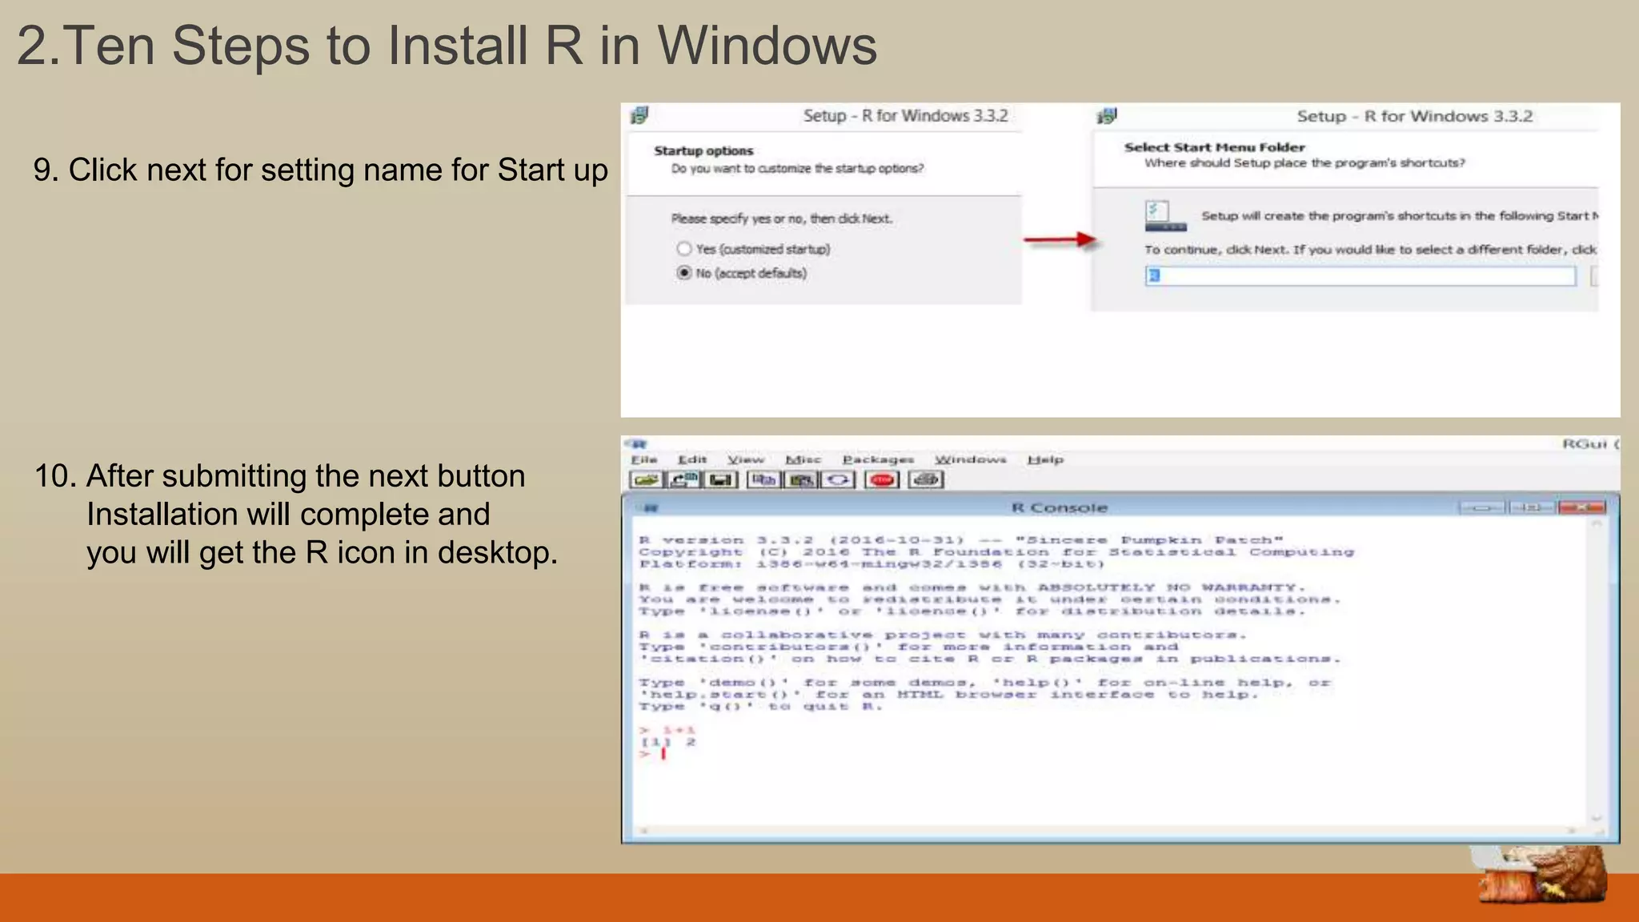Click the '[1] 2' output line

667,742
